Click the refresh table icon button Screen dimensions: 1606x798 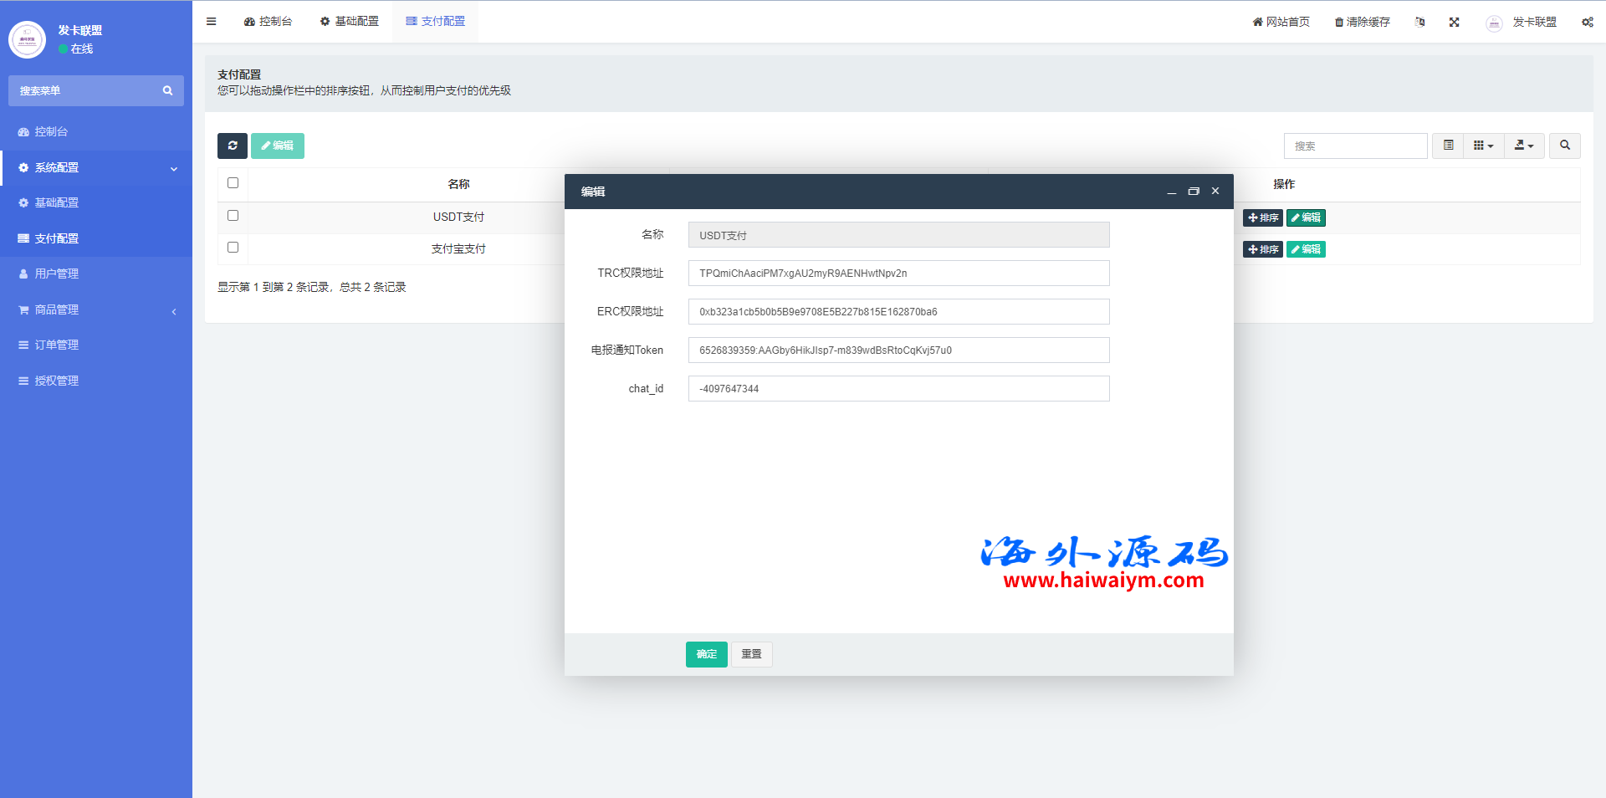(x=233, y=146)
